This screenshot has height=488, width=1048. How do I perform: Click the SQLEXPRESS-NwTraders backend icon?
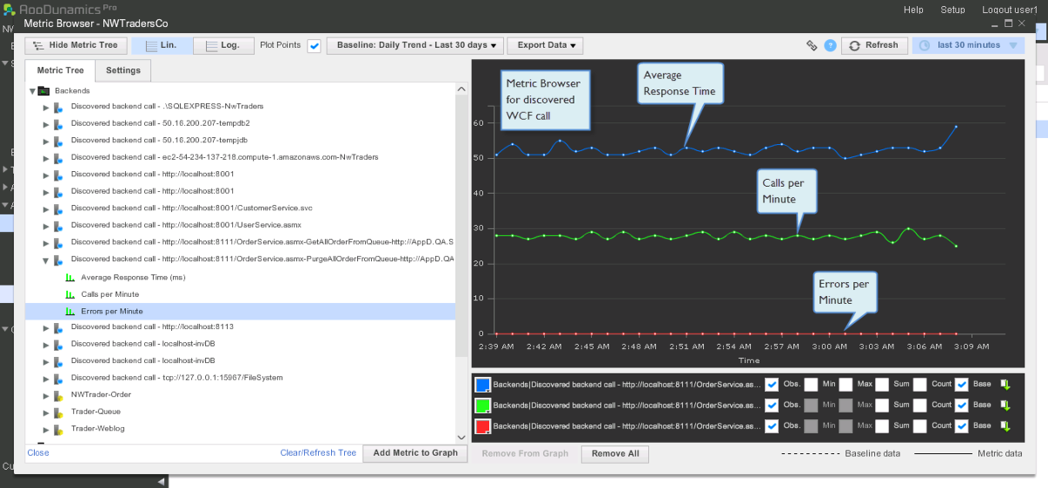click(x=57, y=107)
